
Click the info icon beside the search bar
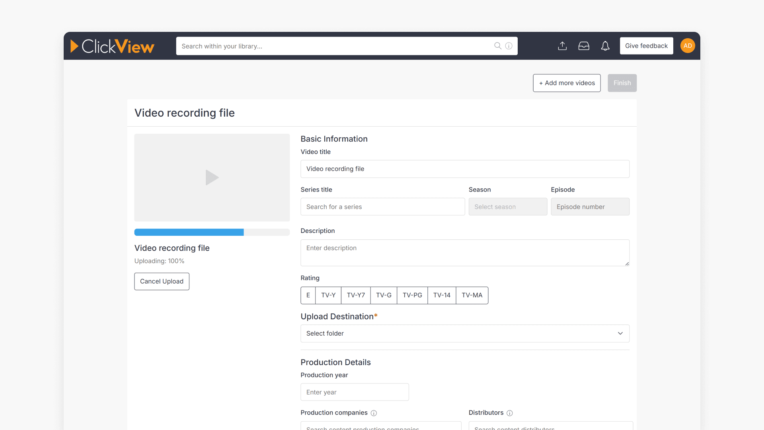pos(509,46)
